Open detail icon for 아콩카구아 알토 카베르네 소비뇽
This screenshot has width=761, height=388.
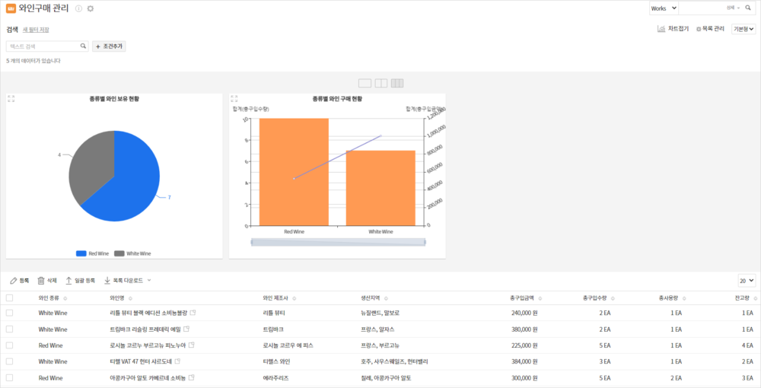192,378
